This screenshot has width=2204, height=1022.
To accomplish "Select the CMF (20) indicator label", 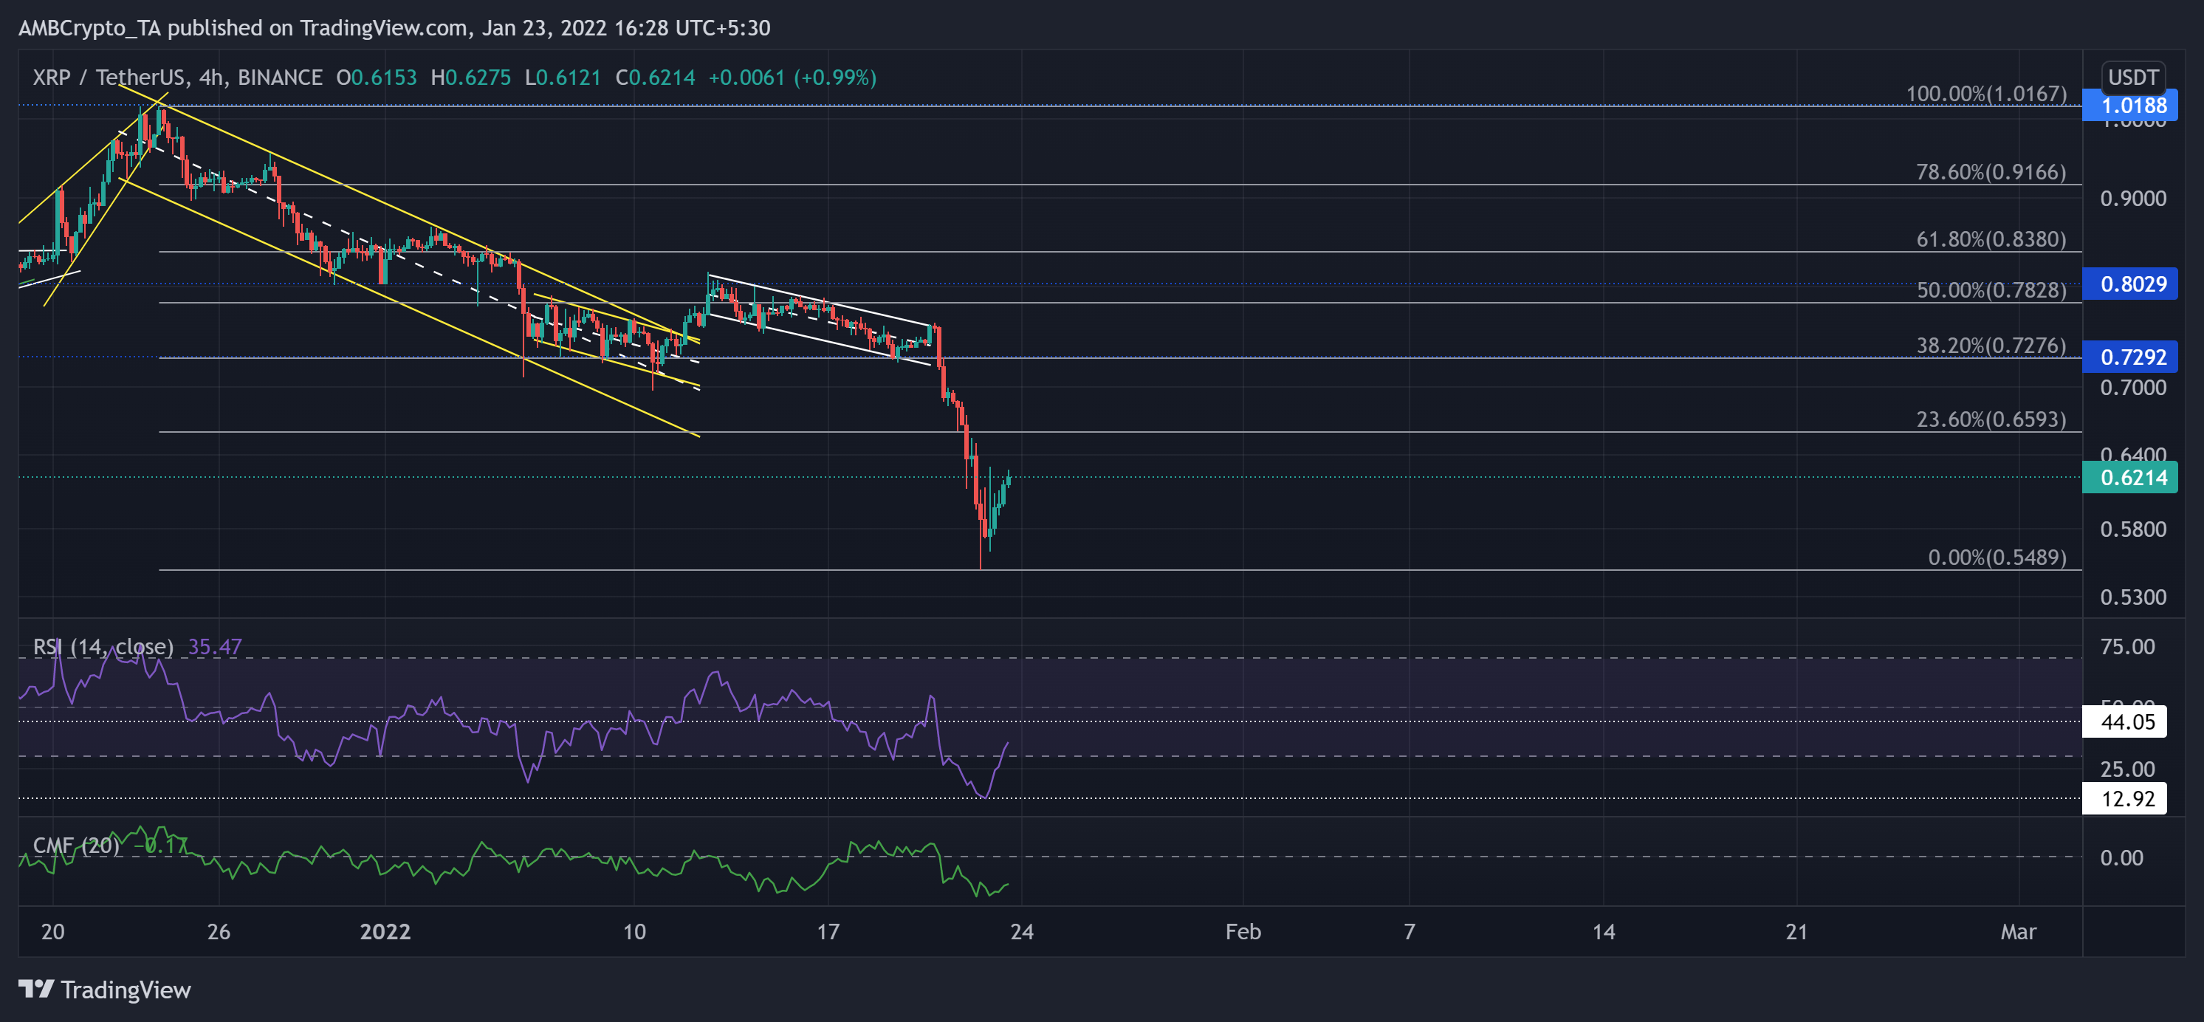I will tap(75, 844).
